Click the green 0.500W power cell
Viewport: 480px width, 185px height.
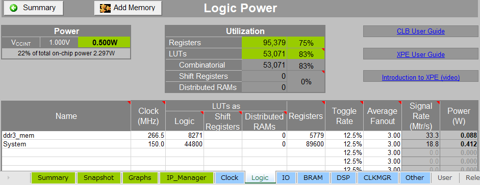click(104, 42)
